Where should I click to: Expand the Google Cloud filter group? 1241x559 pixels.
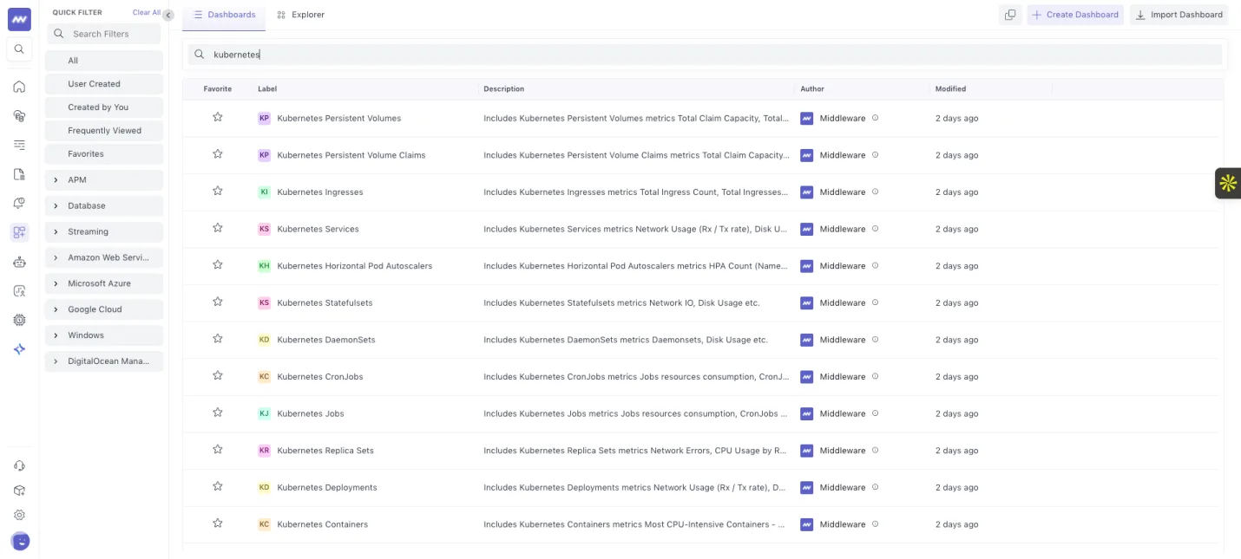tap(104, 309)
